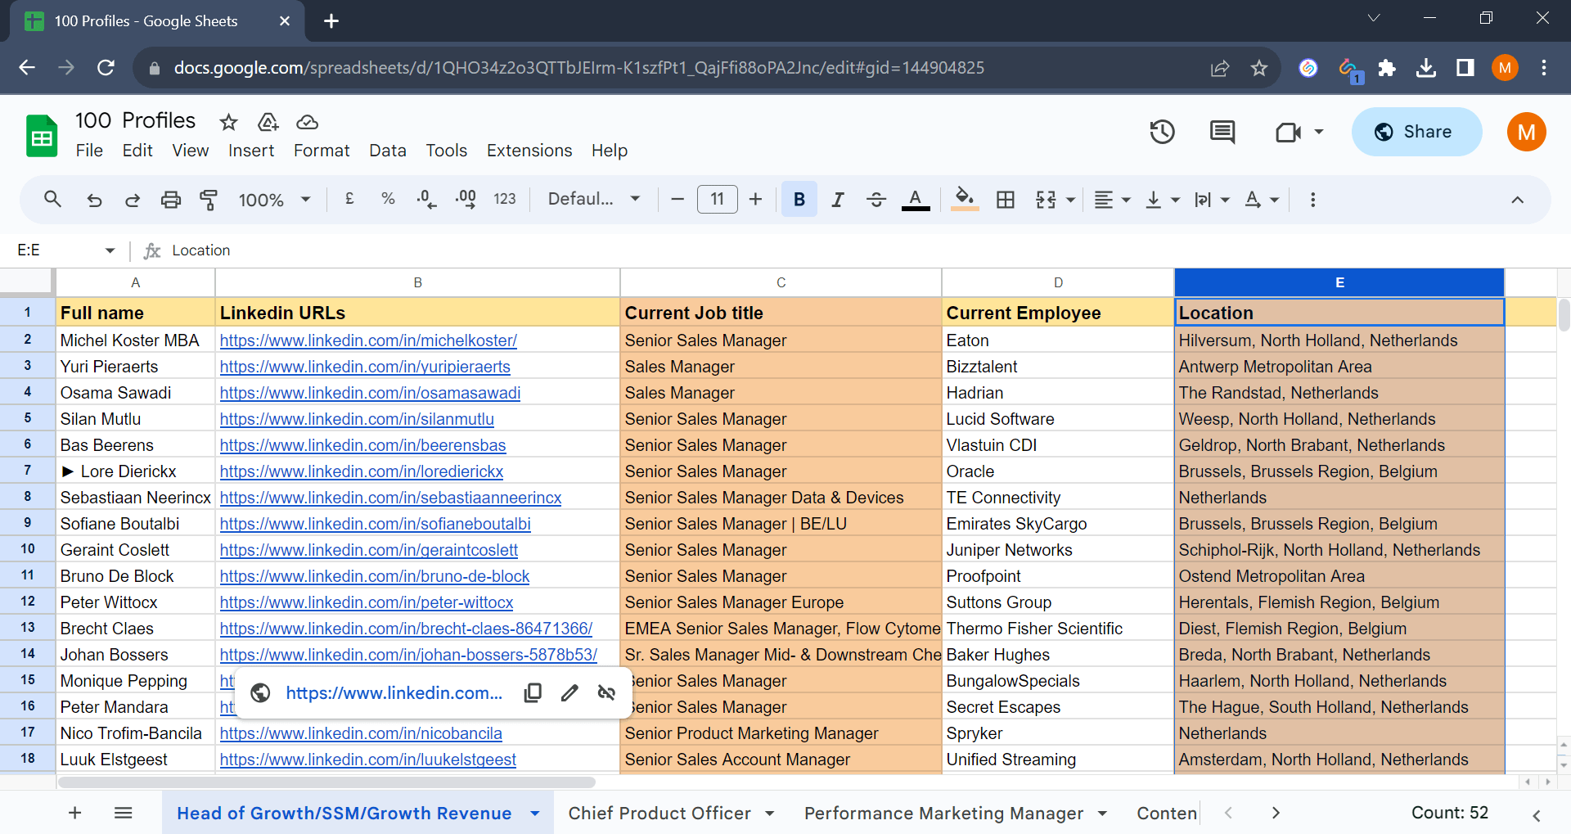
Task: Open the text color picker
Action: coord(916,199)
